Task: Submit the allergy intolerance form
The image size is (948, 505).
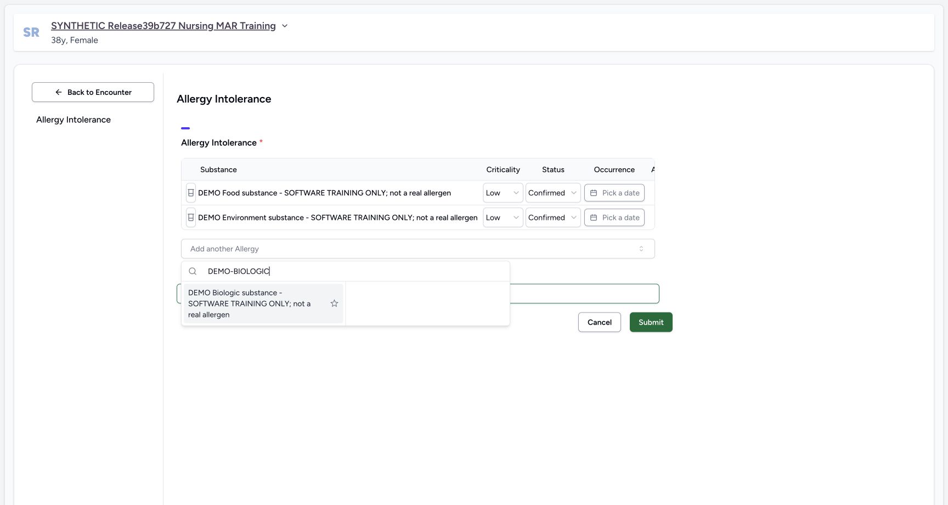Action: [x=651, y=322]
